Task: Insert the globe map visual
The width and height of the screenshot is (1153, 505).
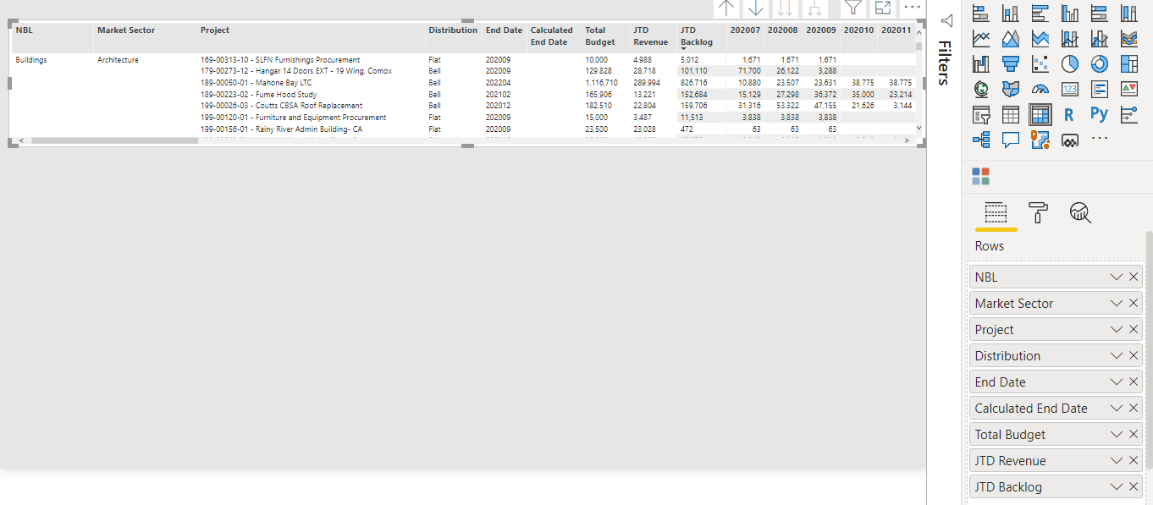Action: pos(981,89)
